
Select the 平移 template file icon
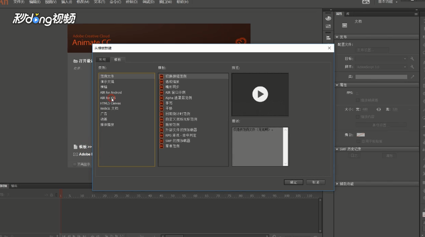162,109
